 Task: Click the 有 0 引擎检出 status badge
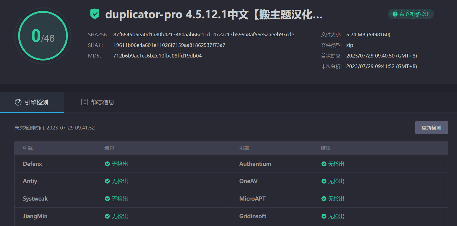(x=411, y=14)
